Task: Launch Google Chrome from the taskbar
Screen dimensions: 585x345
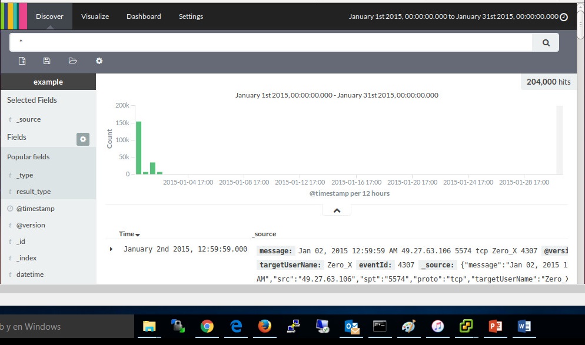Action: click(207, 326)
